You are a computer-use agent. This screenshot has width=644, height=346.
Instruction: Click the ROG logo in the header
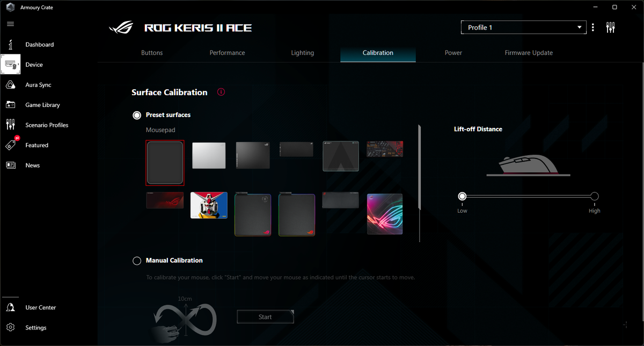(x=122, y=27)
